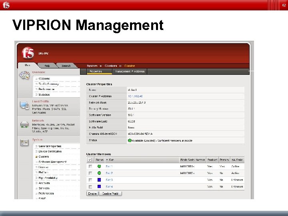Open the Overview heading
The width and height of the screenshot is (288, 216).
point(38,72)
